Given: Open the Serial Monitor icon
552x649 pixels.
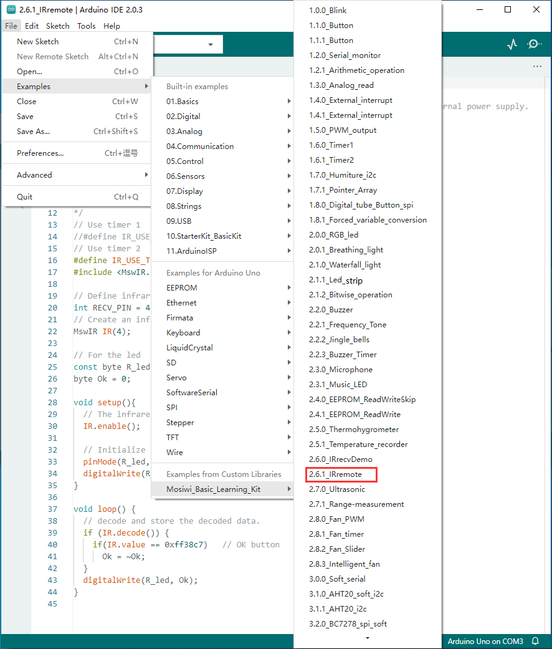Looking at the screenshot, I should (534, 44).
